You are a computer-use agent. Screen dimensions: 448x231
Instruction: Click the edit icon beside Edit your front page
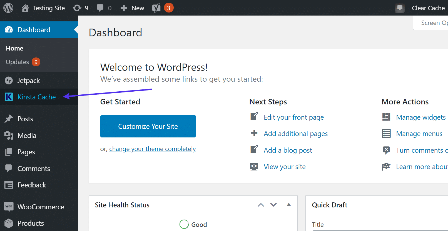[x=254, y=116]
